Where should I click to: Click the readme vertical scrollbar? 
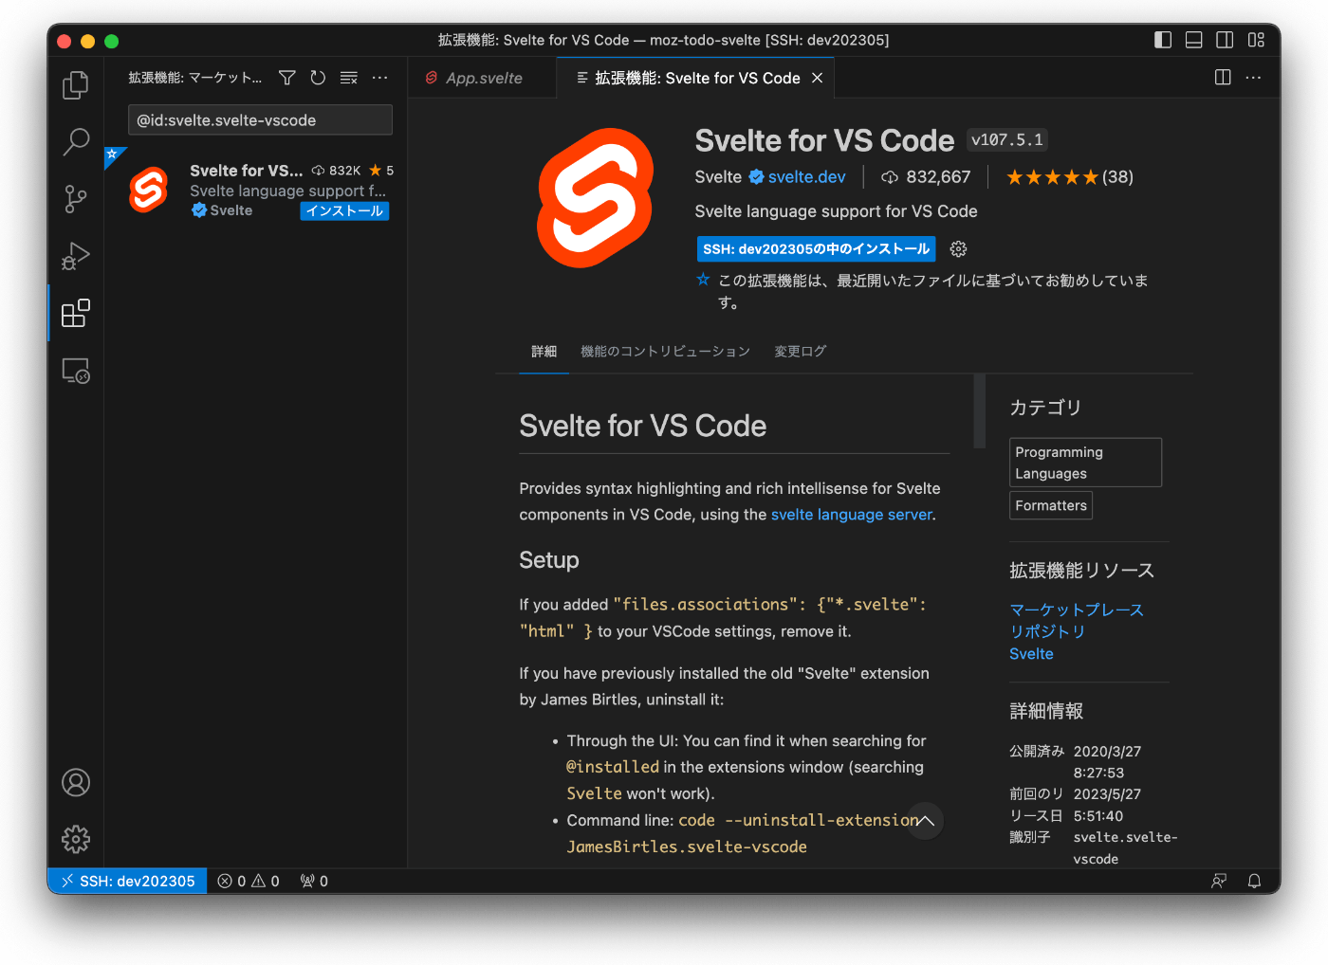coord(979,410)
